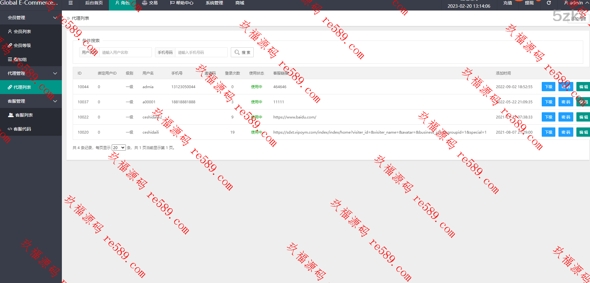Screen dimensions: 590x283
Task: Open the per-page count dropdown
Action: pos(118,148)
